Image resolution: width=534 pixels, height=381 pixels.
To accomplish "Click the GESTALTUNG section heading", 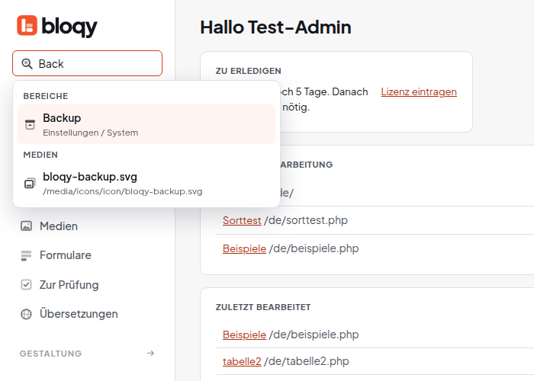I will [51, 354].
